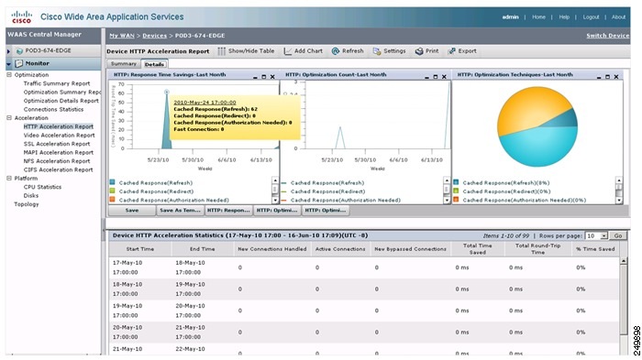Click the Export icon
The height and width of the screenshot is (360, 642).
(451, 51)
